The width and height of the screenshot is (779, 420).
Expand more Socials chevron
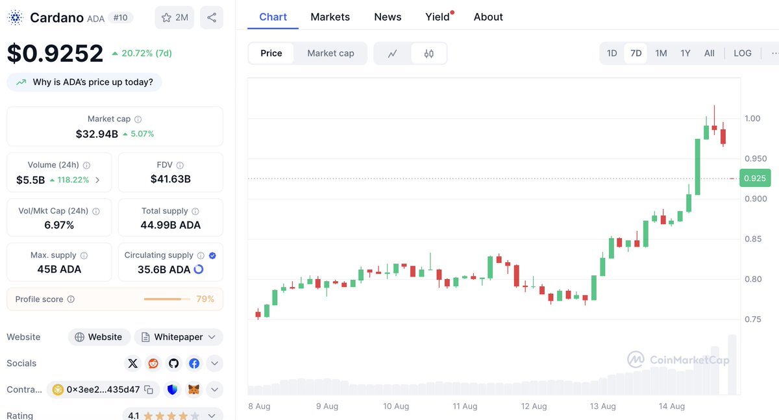215,364
